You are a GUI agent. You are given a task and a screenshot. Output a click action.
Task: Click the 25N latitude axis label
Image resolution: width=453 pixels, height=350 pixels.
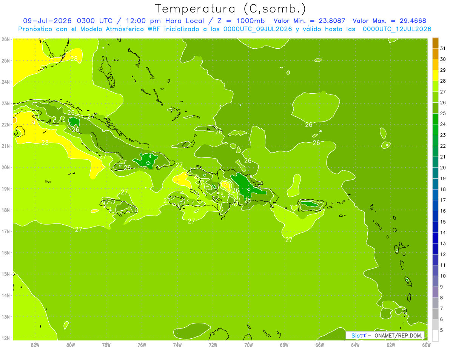pyautogui.click(x=5, y=60)
